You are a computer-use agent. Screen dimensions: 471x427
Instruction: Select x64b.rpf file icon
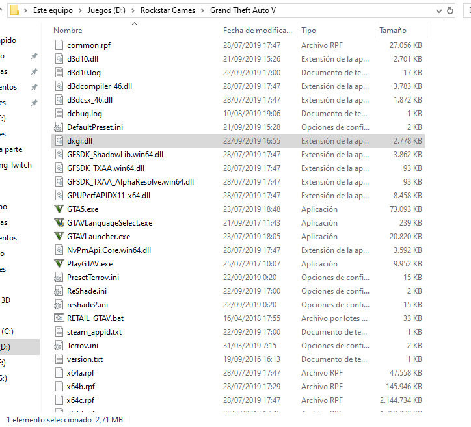(59, 387)
